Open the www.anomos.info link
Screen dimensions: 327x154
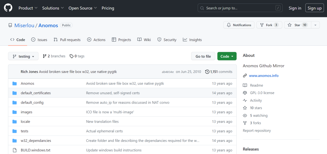click(264, 76)
